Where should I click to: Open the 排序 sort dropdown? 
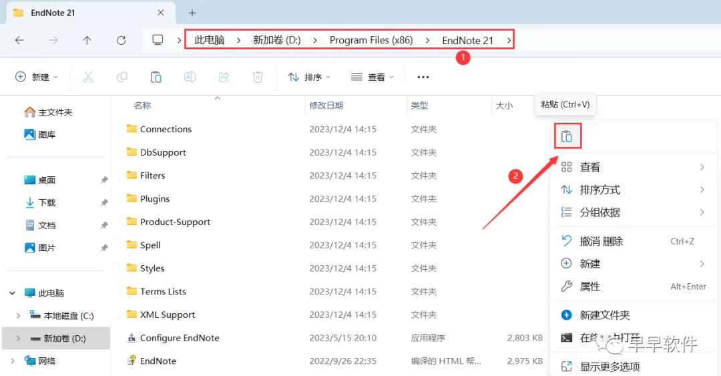(x=309, y=77)
